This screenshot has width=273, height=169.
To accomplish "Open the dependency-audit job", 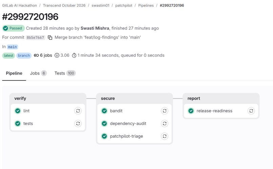I will (x=128, y=124).
